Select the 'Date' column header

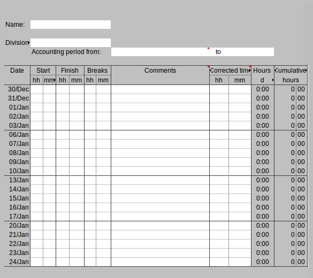point(17,71)
